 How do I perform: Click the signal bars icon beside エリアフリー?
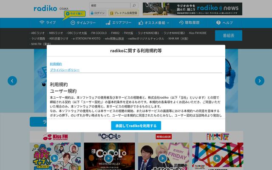coord(108,23)
